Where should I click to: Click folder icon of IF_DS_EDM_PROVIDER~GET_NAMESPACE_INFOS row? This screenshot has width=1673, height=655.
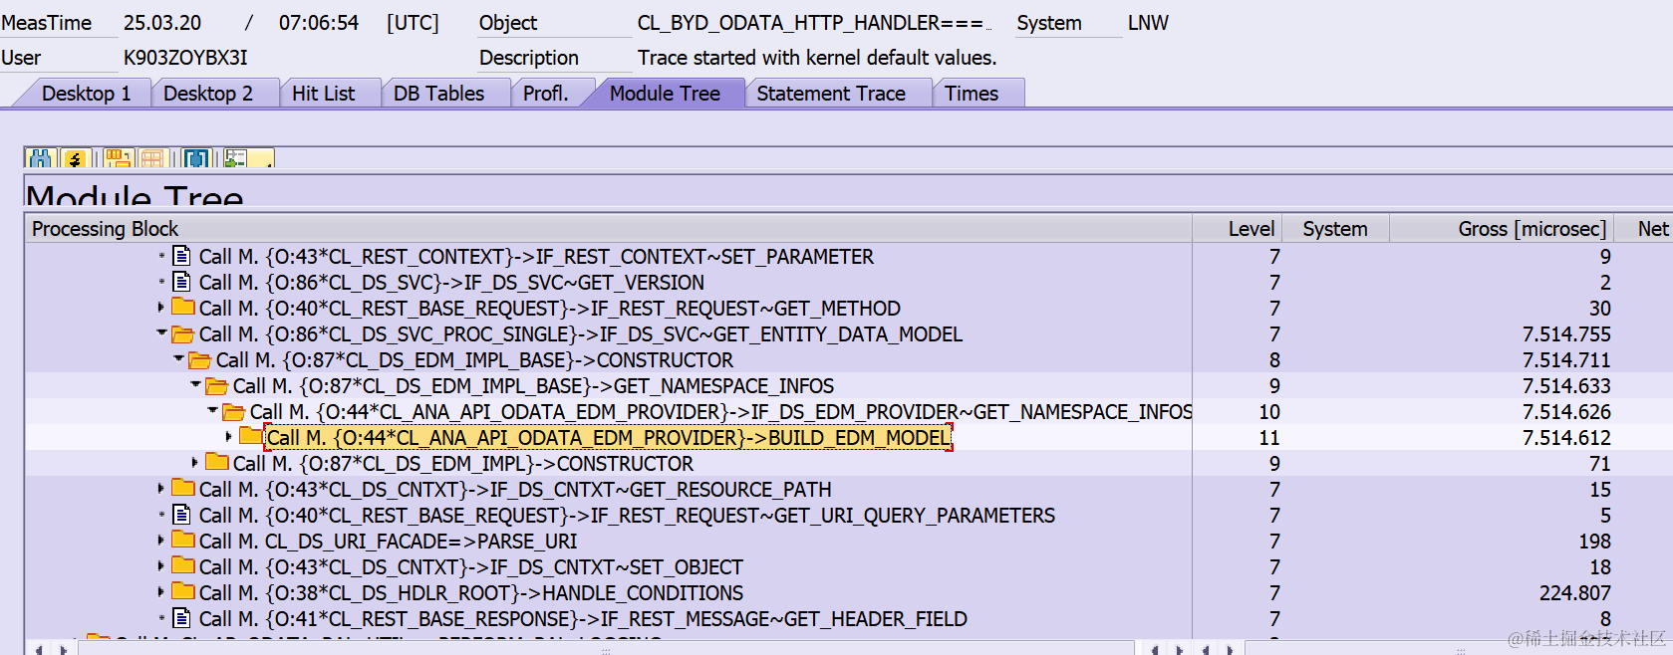pyautogui.click(x=233, y=411)
